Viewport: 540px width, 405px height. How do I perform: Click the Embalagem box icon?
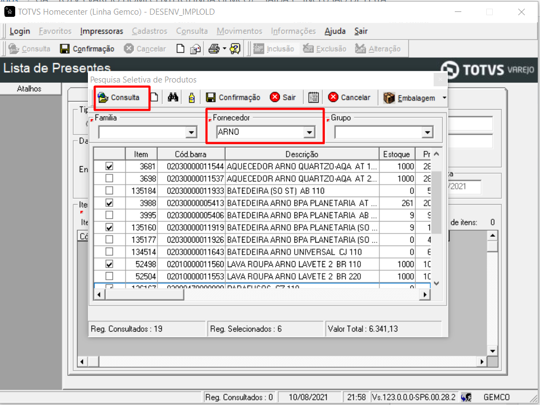point(389,98)
